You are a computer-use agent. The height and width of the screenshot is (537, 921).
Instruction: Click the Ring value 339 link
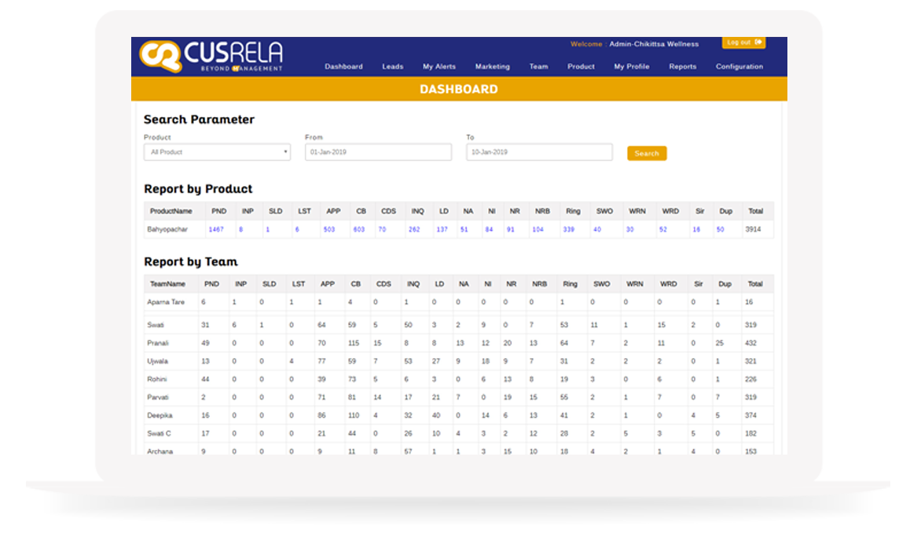point(569,229)
